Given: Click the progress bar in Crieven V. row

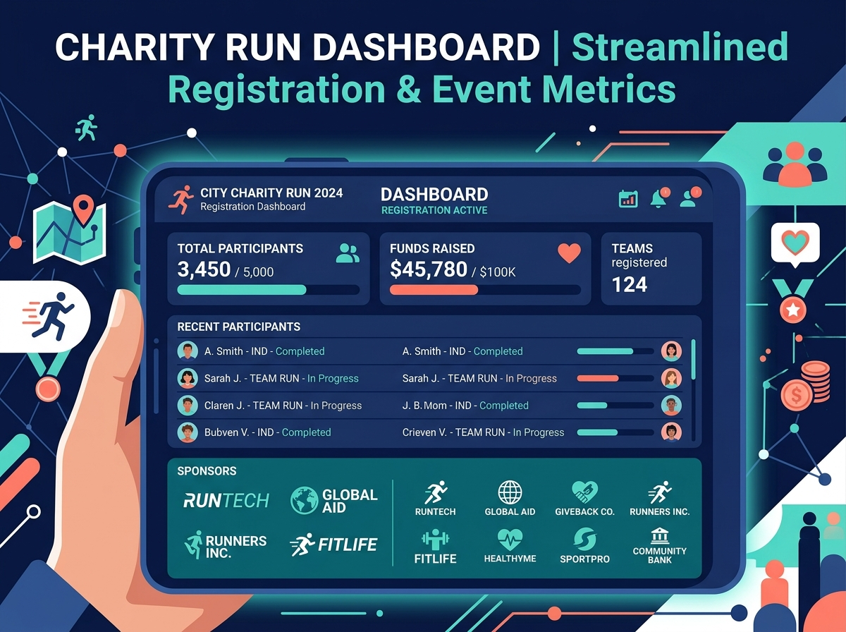Looking at the screenshot, I should point(615,432).
